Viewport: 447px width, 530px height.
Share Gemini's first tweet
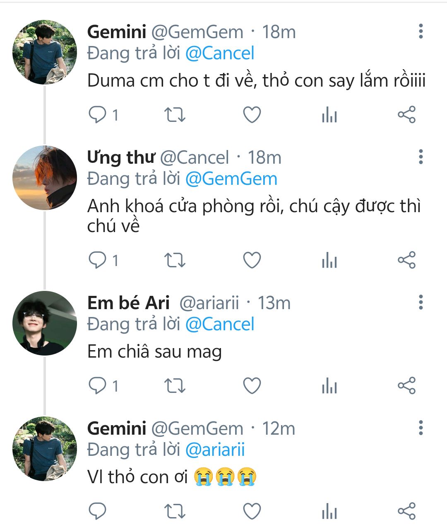(406, 115)
